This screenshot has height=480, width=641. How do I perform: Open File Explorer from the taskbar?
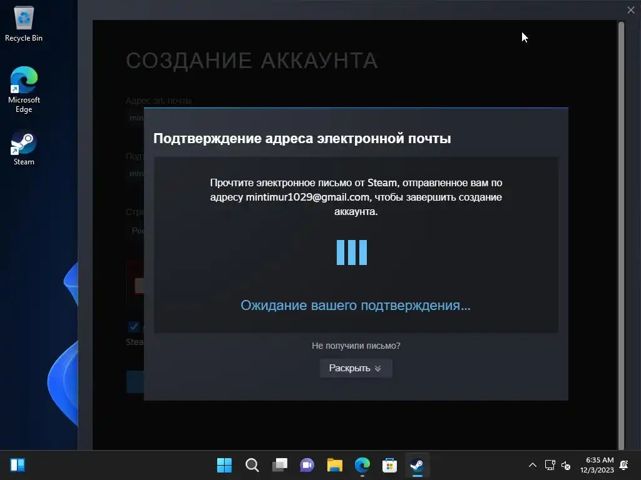point(335,465)
